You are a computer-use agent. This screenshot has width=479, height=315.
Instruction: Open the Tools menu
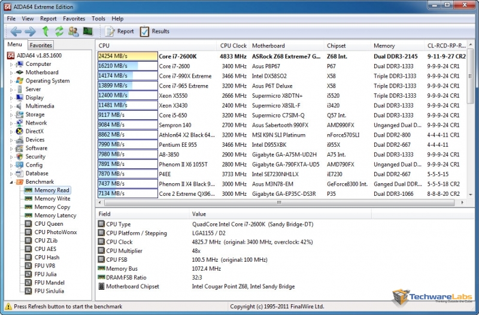(98, 19)
